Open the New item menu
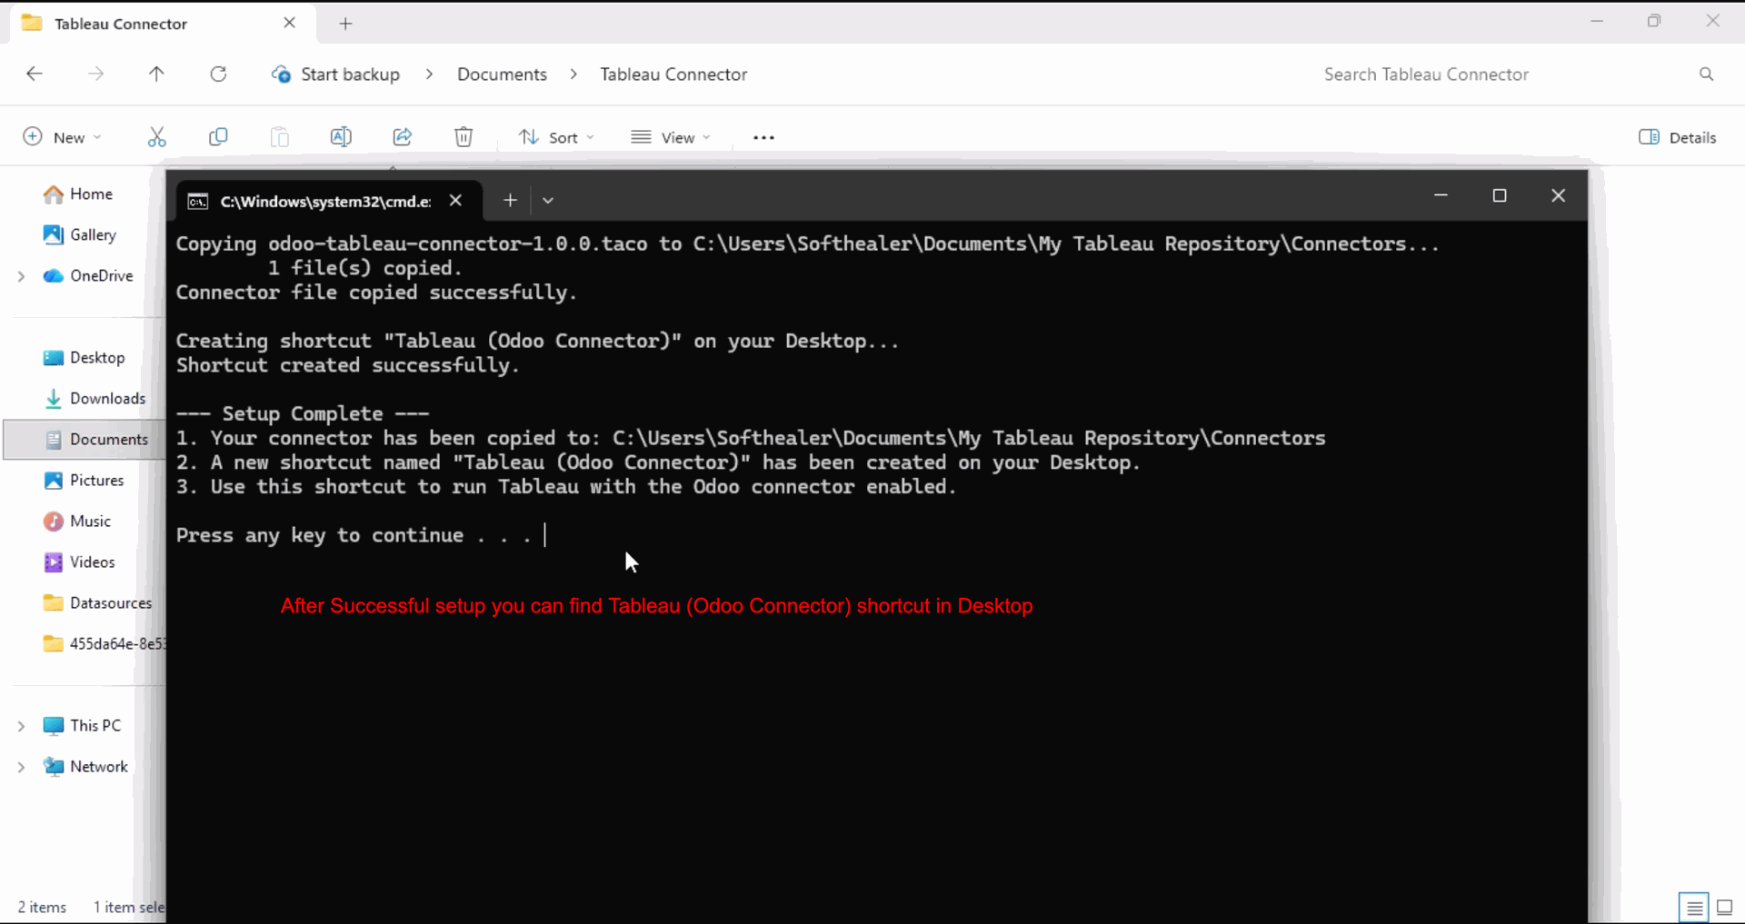Viewport: 1745px width, 924px height. [62, 137]
